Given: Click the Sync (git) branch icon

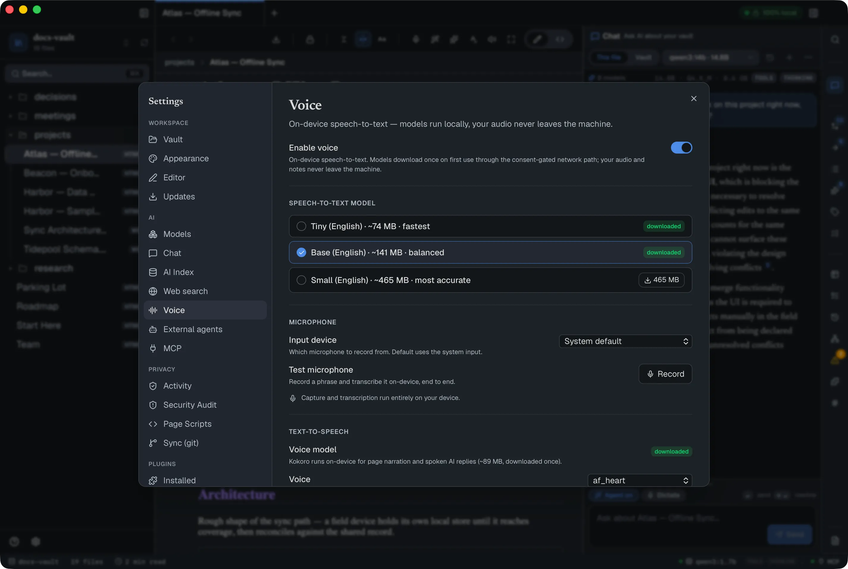Looking at the screenshot, I should pos(153,443).
